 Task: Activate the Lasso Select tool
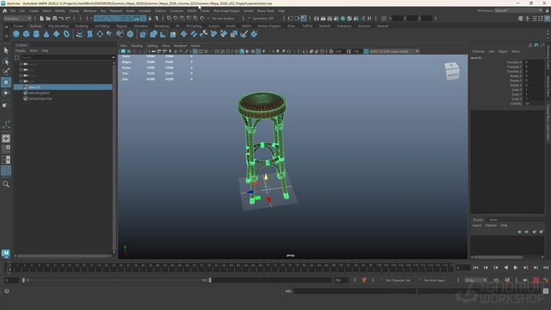[6, 61]
